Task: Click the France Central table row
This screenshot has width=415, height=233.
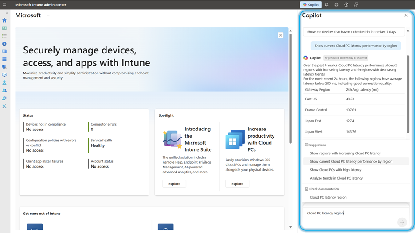Action: [354, 110]
